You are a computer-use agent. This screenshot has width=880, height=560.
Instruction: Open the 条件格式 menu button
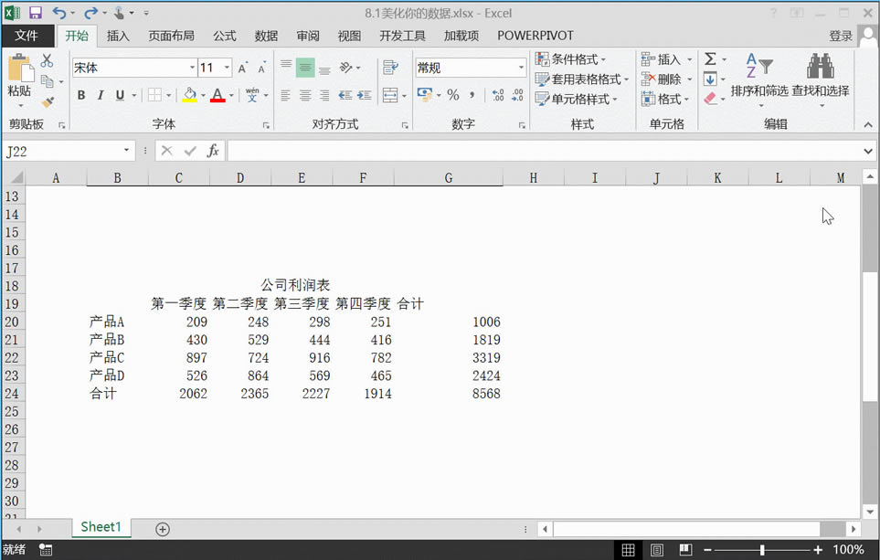571,59
